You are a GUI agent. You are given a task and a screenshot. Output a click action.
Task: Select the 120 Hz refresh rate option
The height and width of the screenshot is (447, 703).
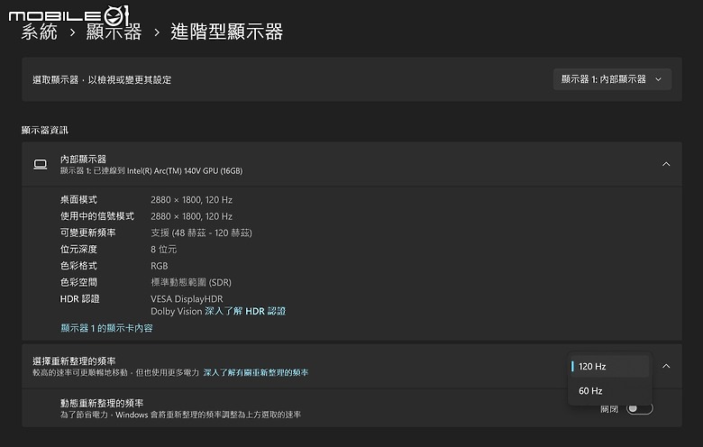pos(610,366)
